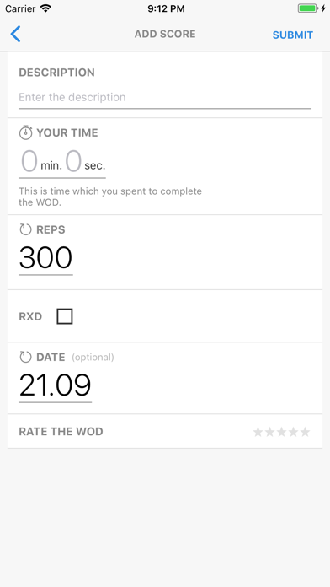Submit the score

293,35
